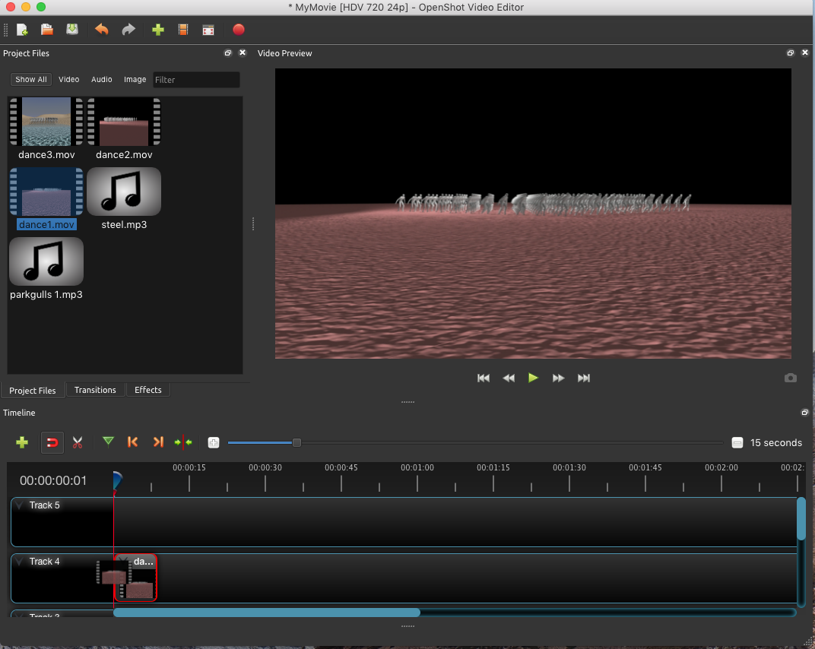Click the blue playhead marker on the ruler
Screen dimensions: 815x649
pyautogui.click(x=117, y=480)
